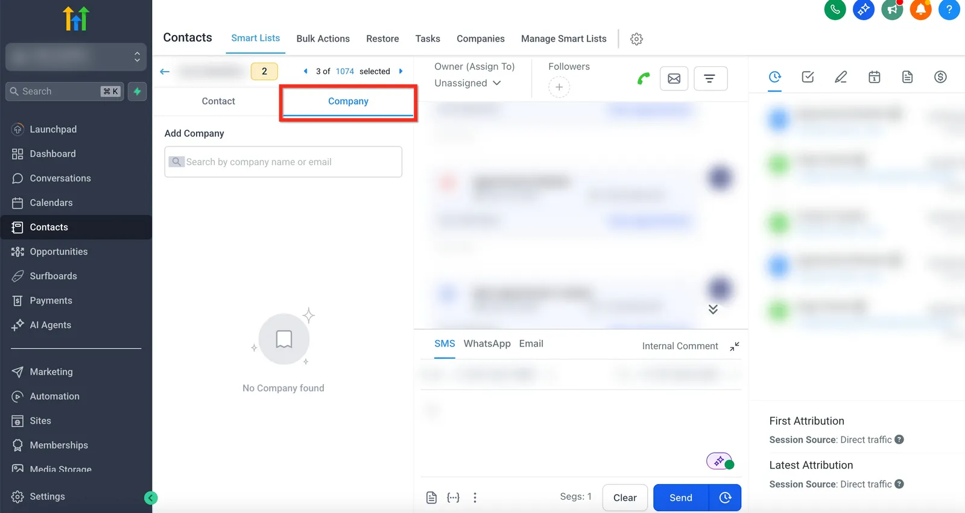Viewport: 965px width, 513px height.
Task: Open the account switcher dropdown in sidebar
Action: (76, 57)
